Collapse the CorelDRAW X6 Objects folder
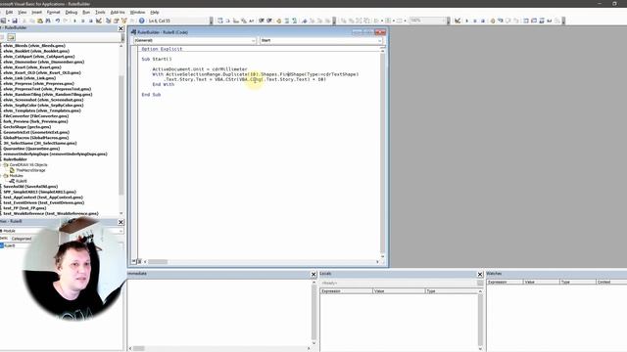Viewport: 627px width, 352px height. point(1,165)
